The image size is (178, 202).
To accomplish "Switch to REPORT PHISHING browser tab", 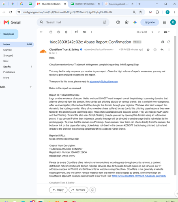I will tap(85, 4).
